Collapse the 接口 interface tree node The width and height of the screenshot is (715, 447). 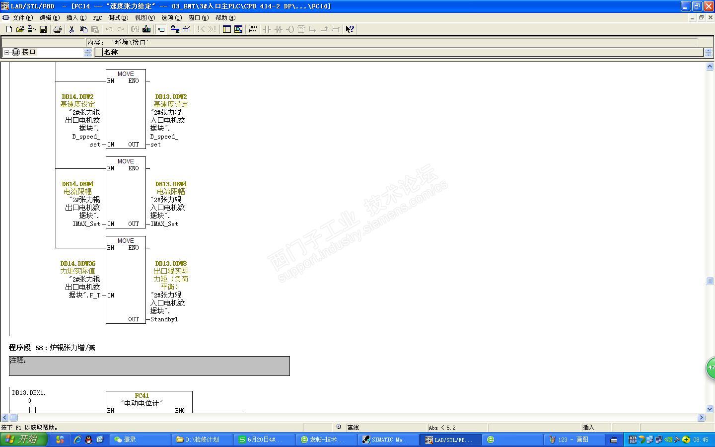pyautogui.click(x=6, y=52)
